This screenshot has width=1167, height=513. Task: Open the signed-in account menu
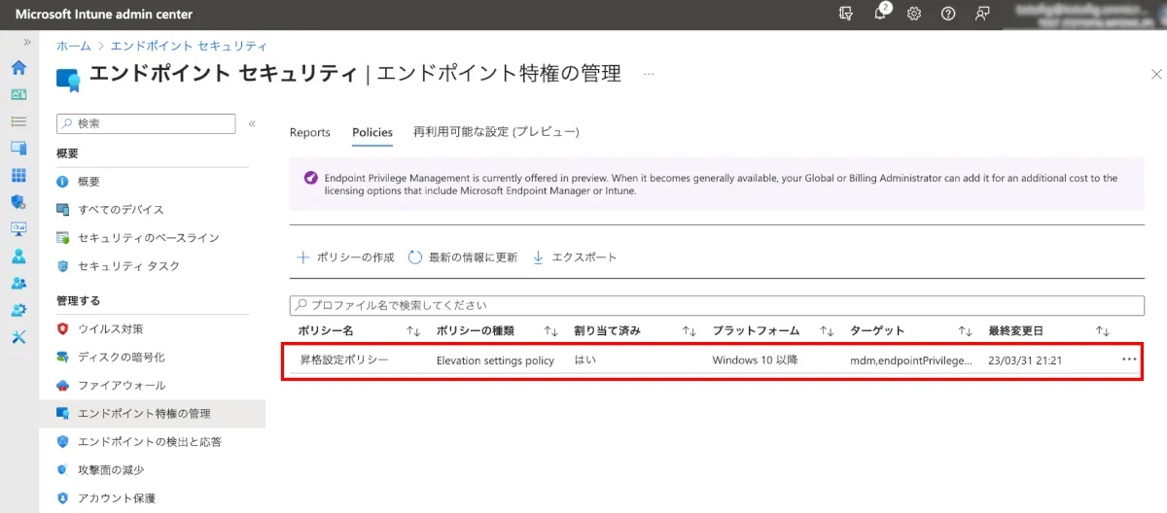pyautogui.click(x=1082, y=14)
